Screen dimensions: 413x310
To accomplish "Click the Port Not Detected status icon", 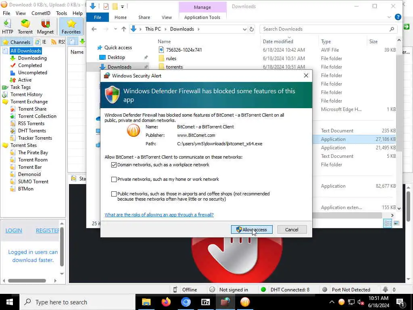I will 325,290.
